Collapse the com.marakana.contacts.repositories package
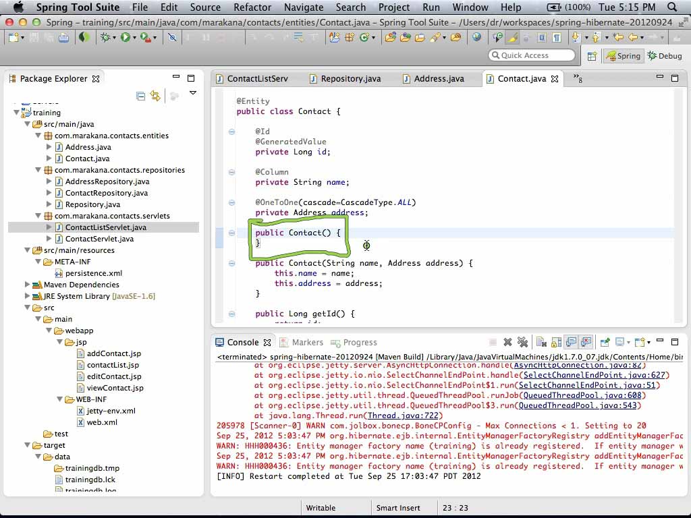This screenshot has width=691, height=518. point(38,169)
